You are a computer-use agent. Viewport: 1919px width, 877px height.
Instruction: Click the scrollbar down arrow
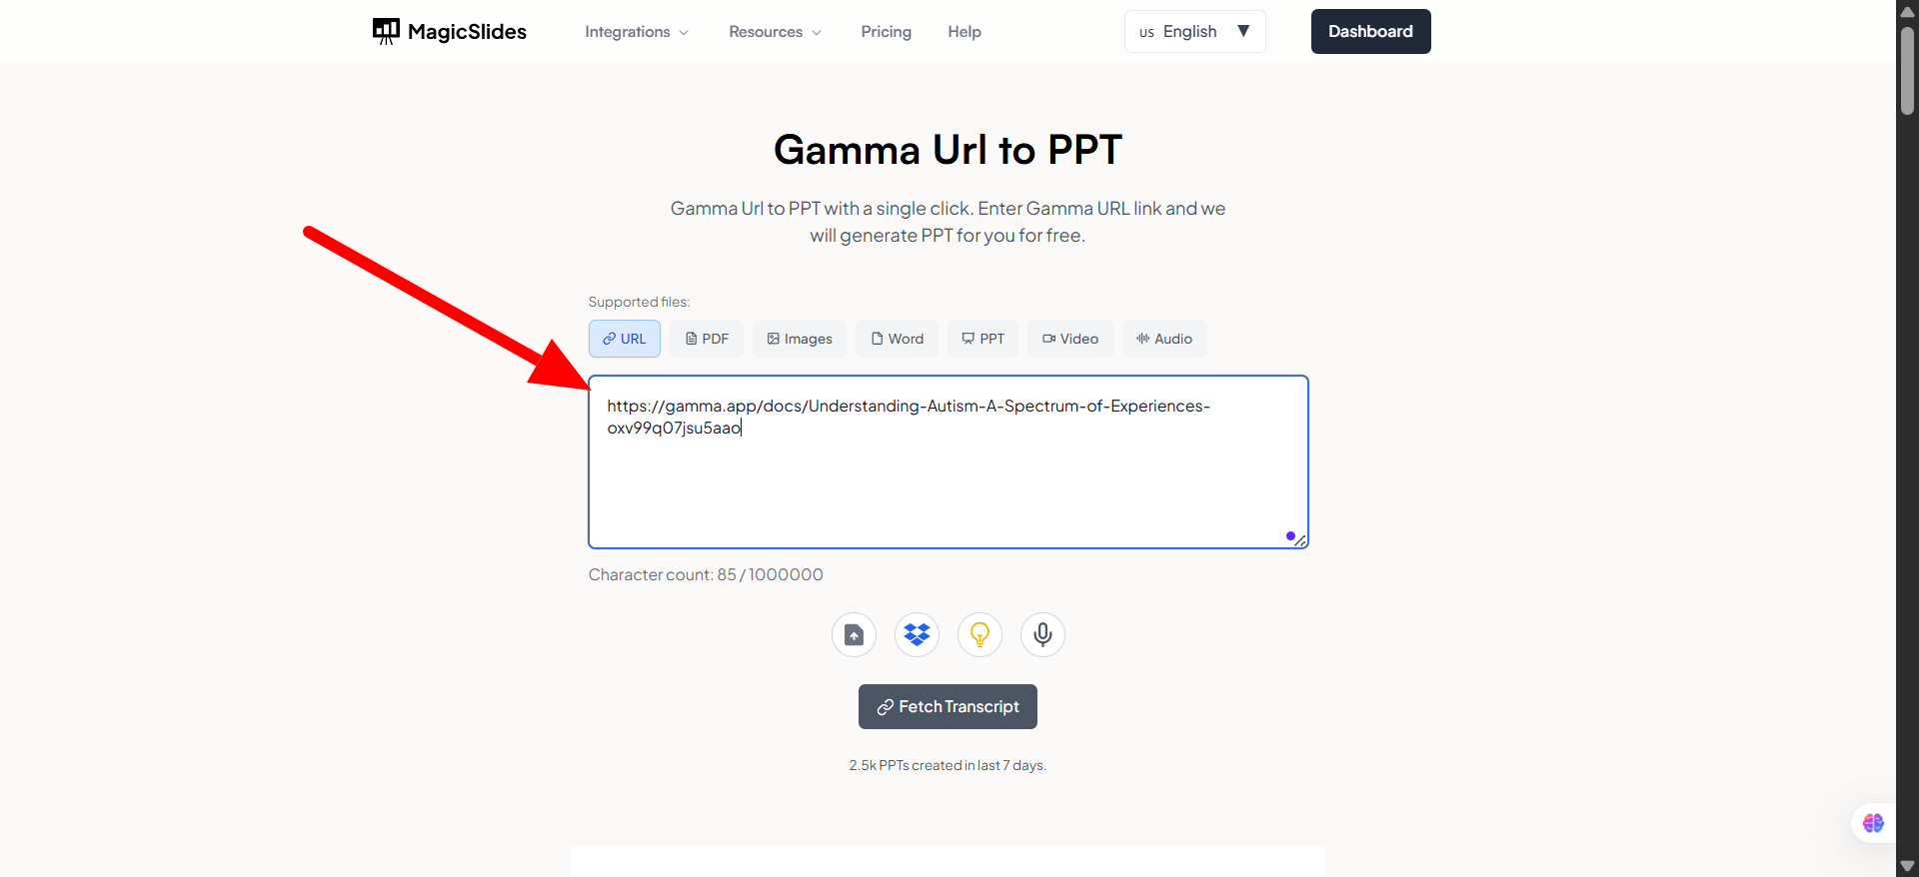coord(1907,866)
